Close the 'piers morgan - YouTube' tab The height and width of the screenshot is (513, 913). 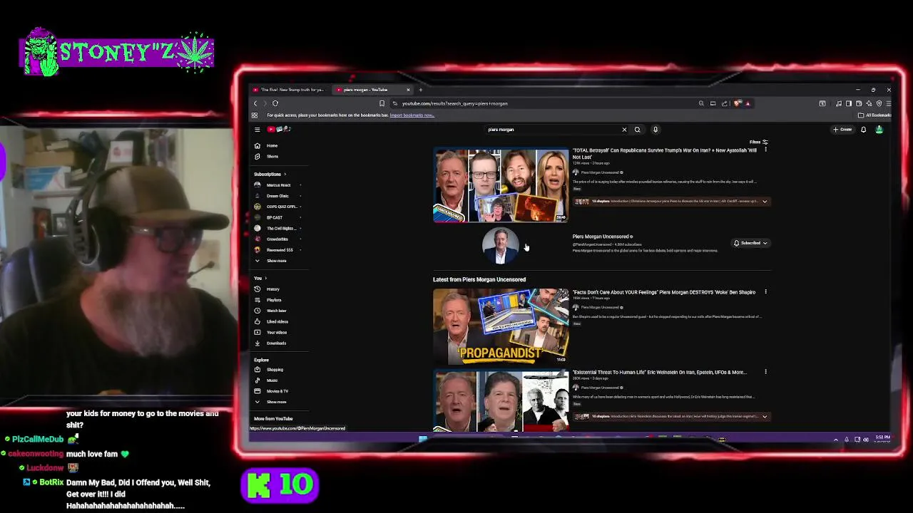408,90
